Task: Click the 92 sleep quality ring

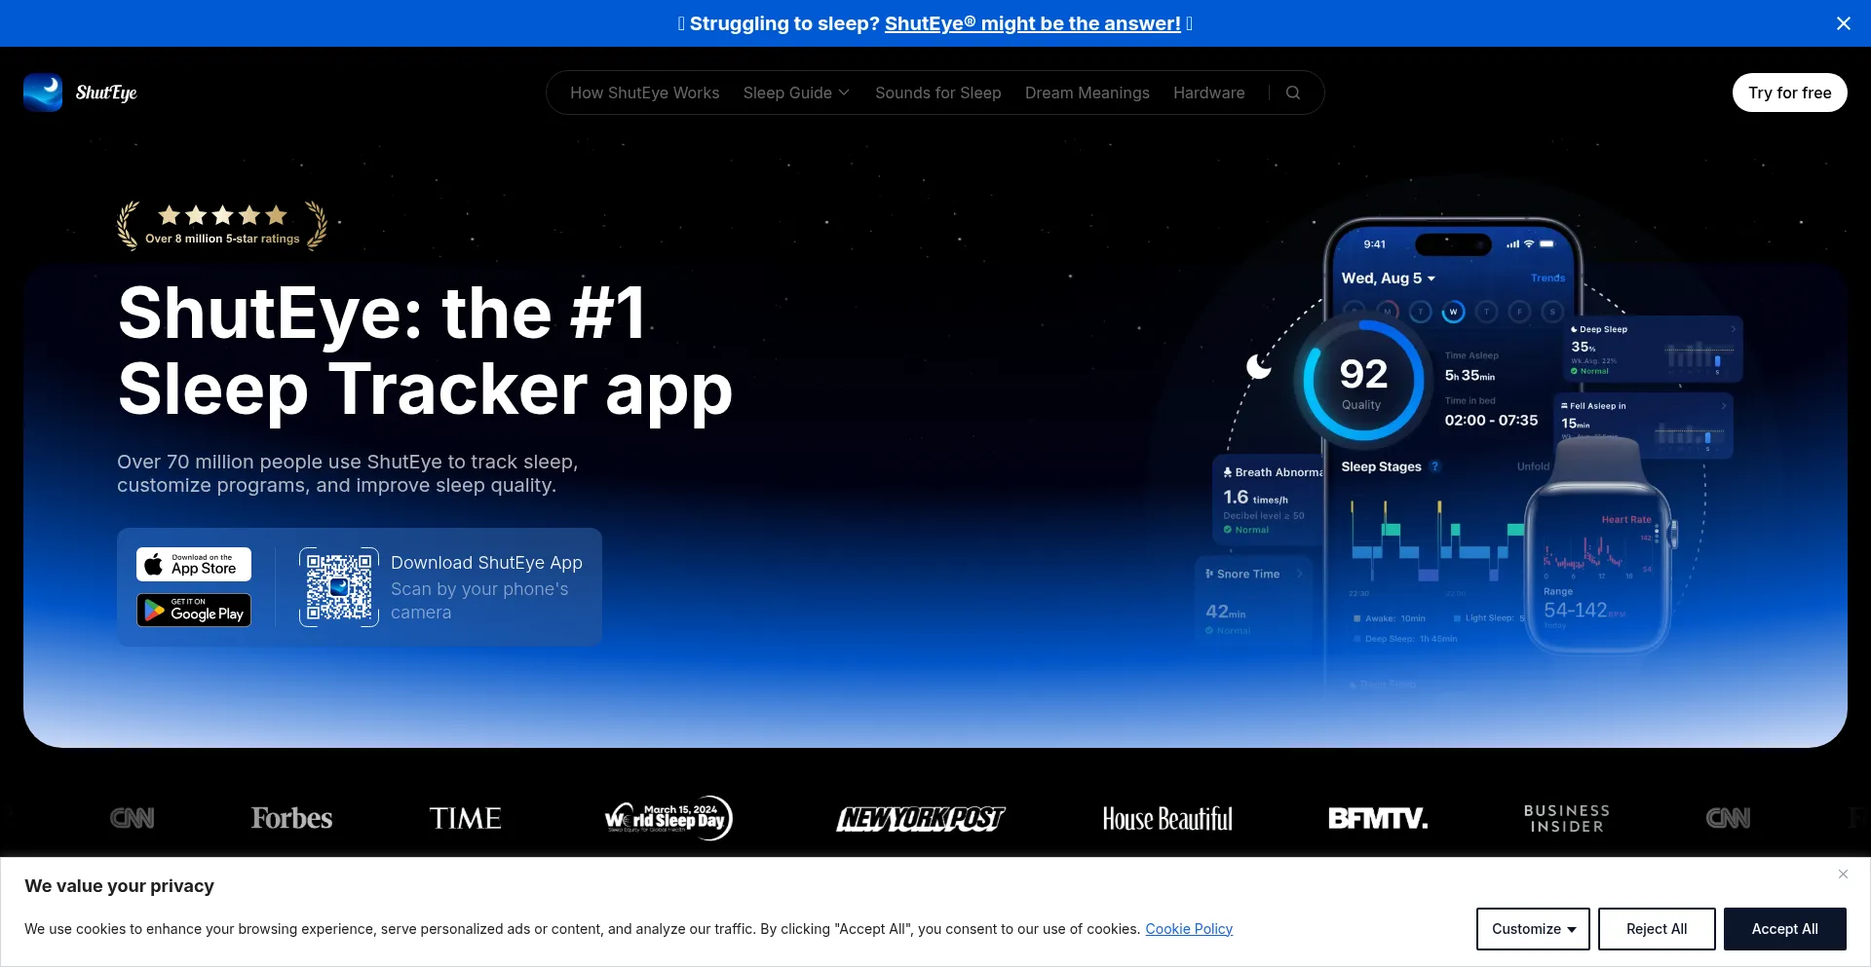Action: tap(1363, 381)
